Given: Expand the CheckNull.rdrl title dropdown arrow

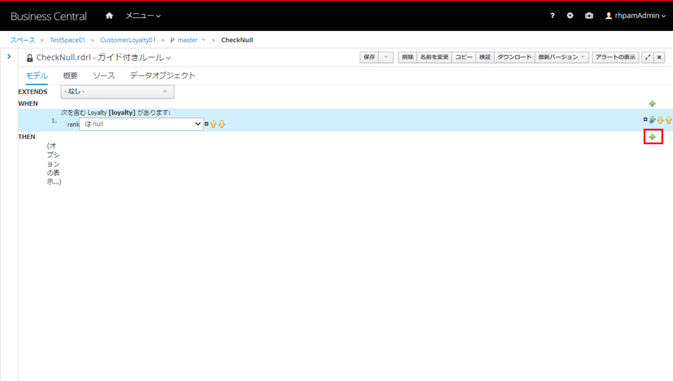Looking at the screenshot, I should click(168, 58).
